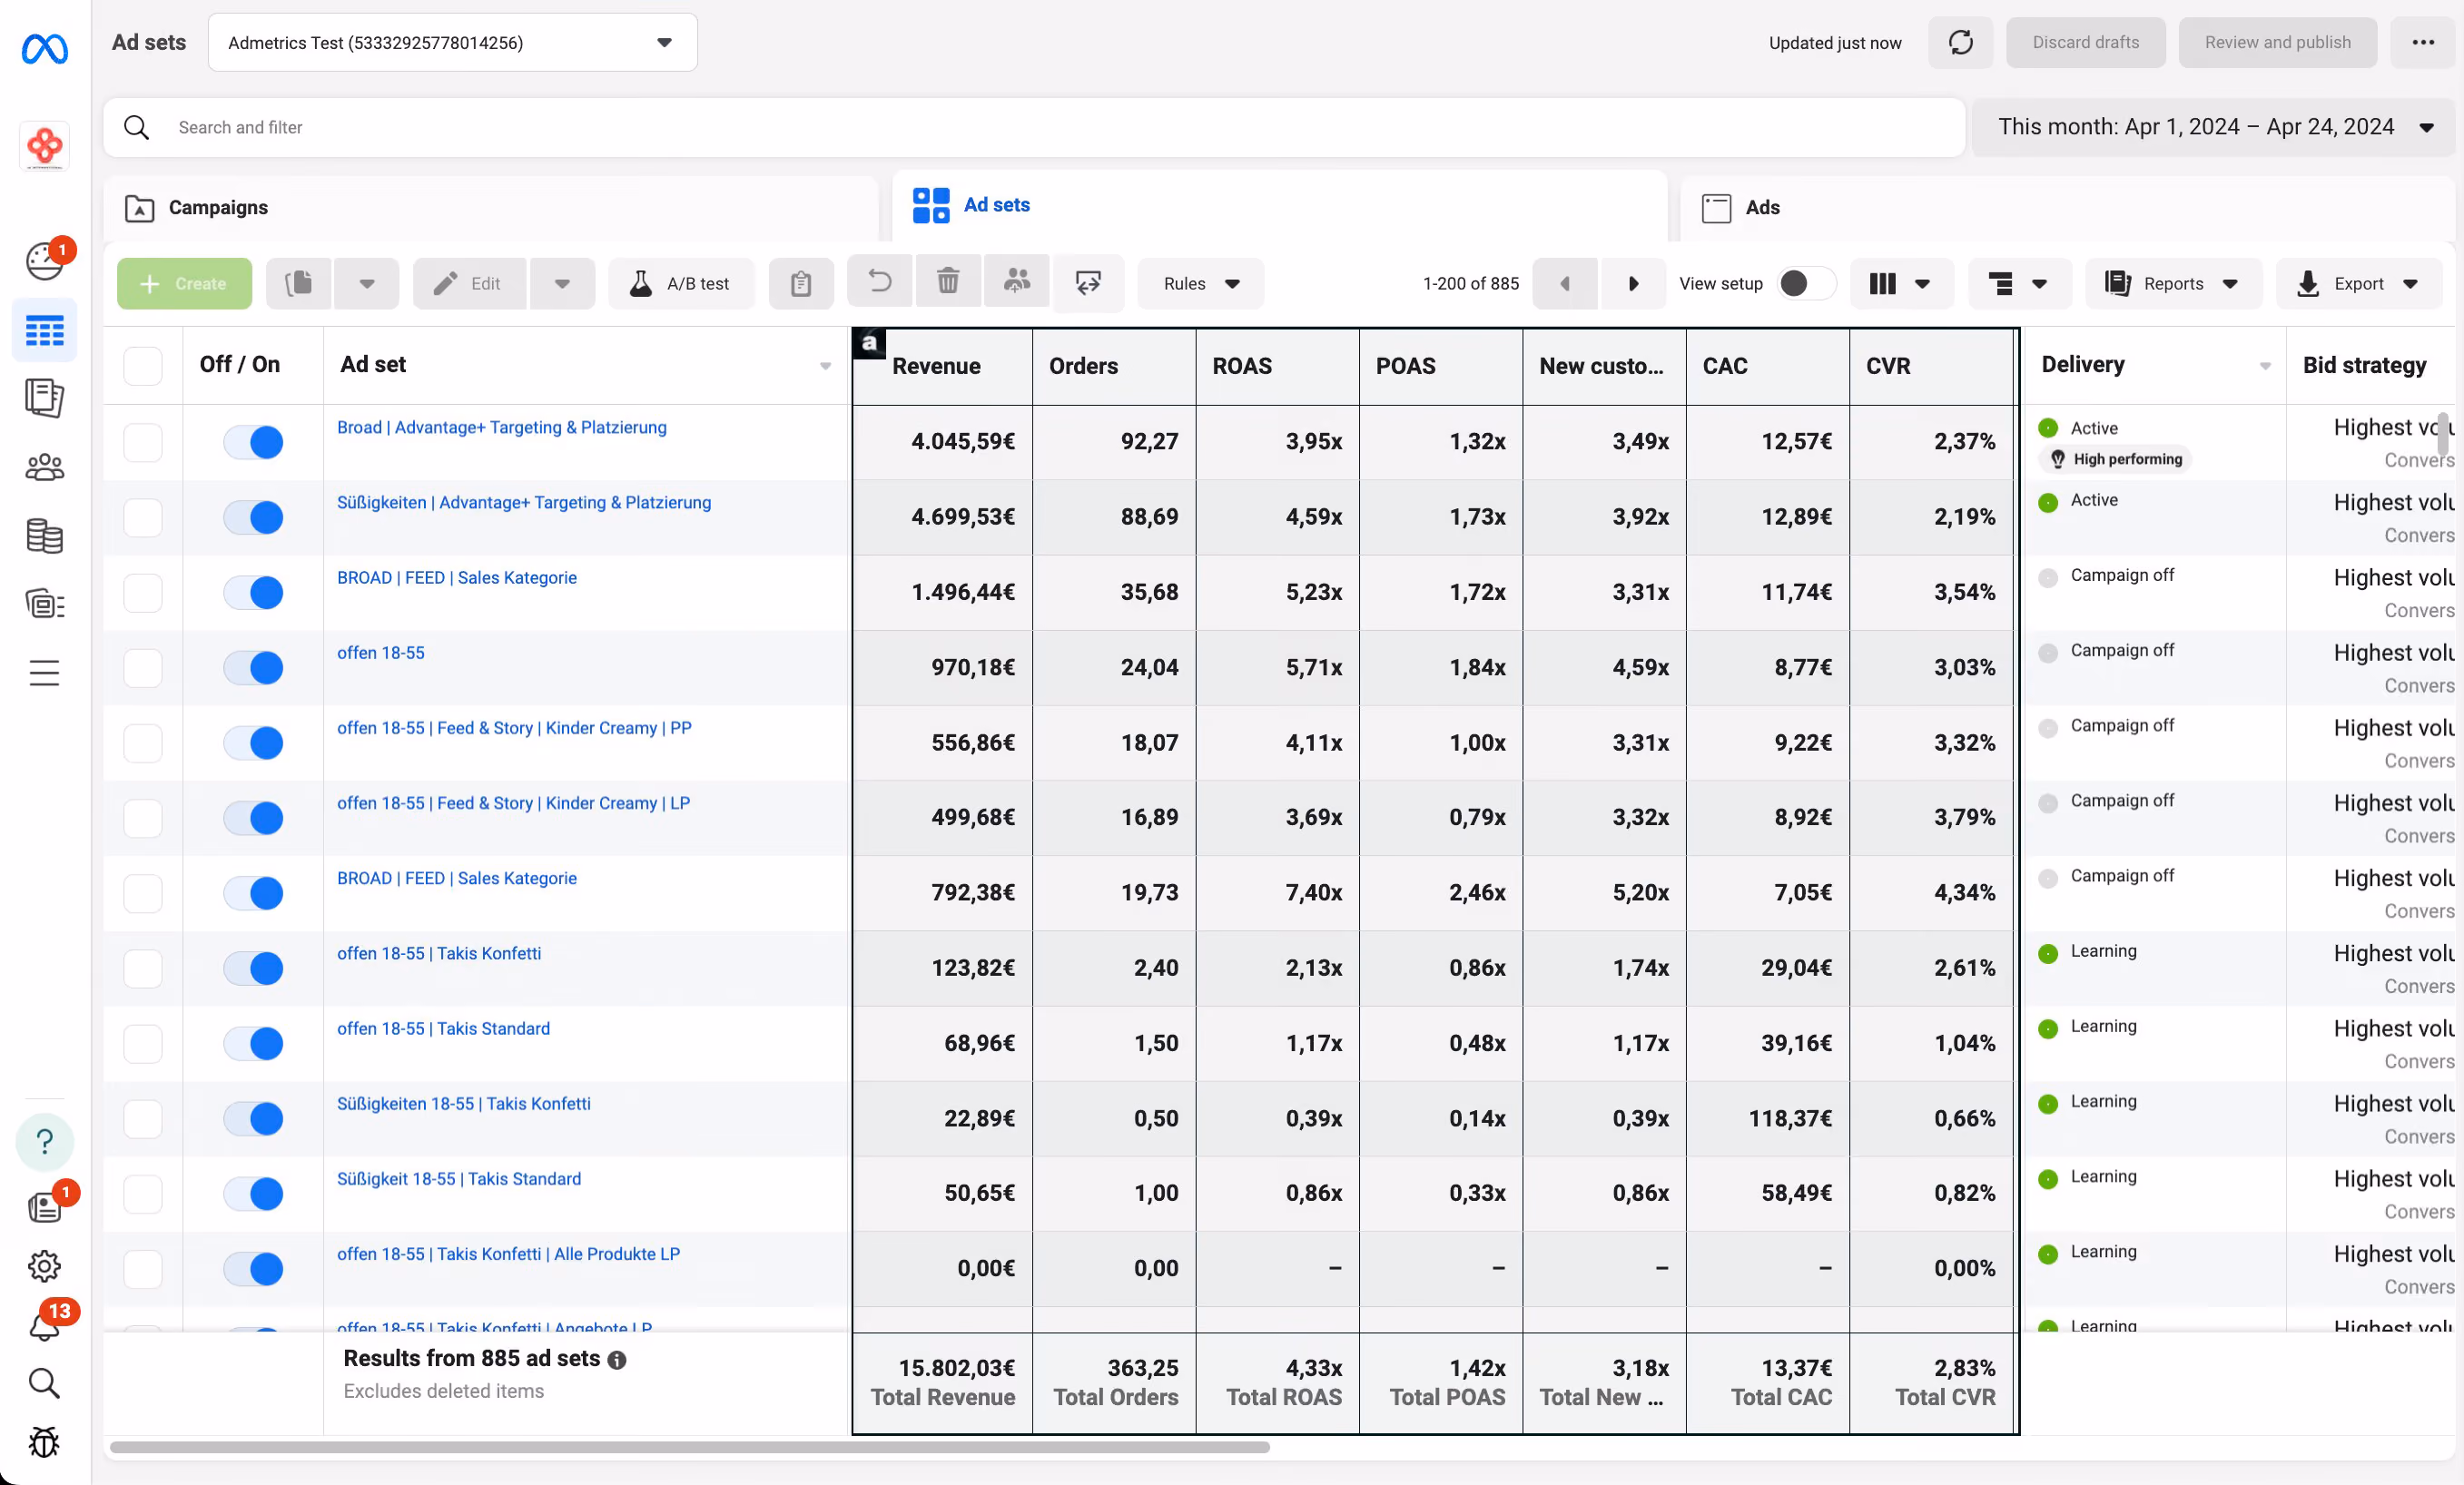This screenshot has height=1485, width=2464.
Task: Open ad set Süßigkeiten 18-55 Takis Konfetti link
Action: tap(464, 1104)
